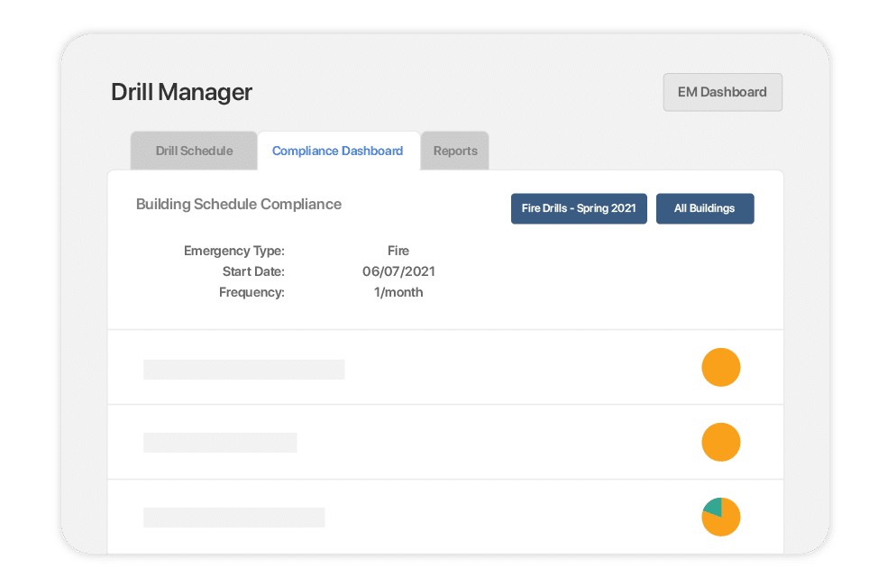The height and width of the screenshot is (587, 869).
Task: Open the Reports tab
Action: click(455, 151)
